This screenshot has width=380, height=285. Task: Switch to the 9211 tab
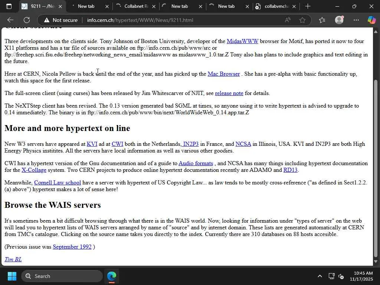[x=42, y=6]
